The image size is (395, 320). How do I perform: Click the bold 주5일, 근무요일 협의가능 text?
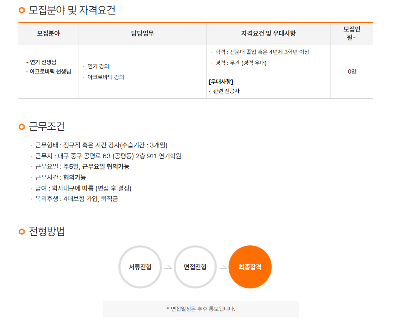point(96,167)
